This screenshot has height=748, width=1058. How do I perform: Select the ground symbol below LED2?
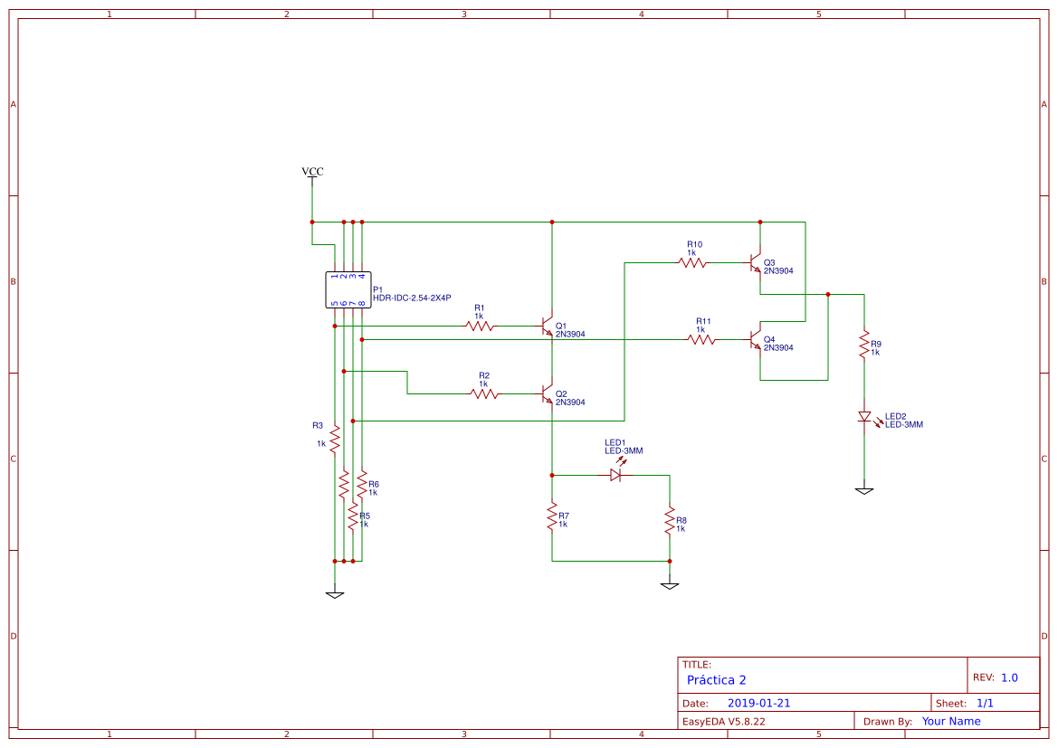[864, 490]
